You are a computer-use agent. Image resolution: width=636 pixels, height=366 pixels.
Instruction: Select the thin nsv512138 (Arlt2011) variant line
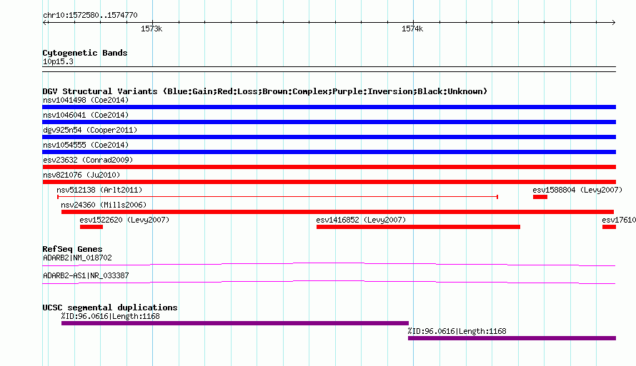pyautogui.click(x=277, y=197)
